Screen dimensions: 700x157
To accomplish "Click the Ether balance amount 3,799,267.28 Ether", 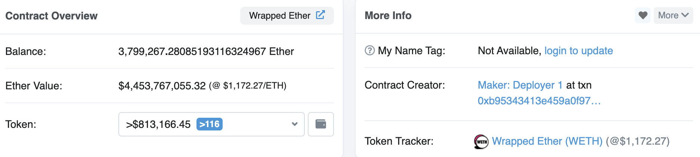I will (206, 52).
